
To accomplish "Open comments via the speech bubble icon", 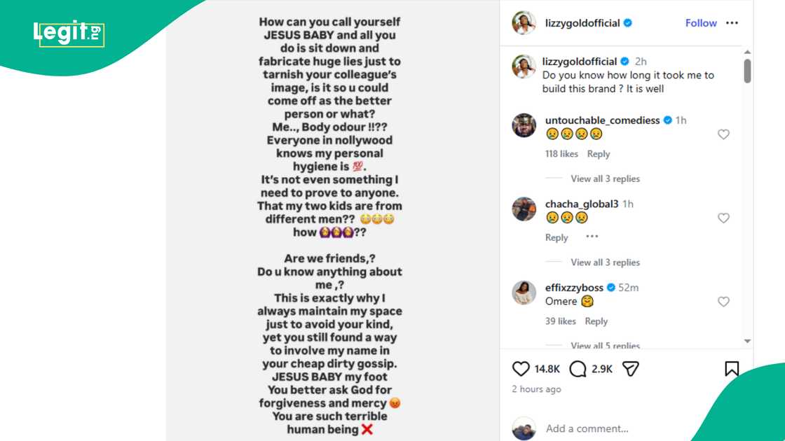I will pos(578,368).
